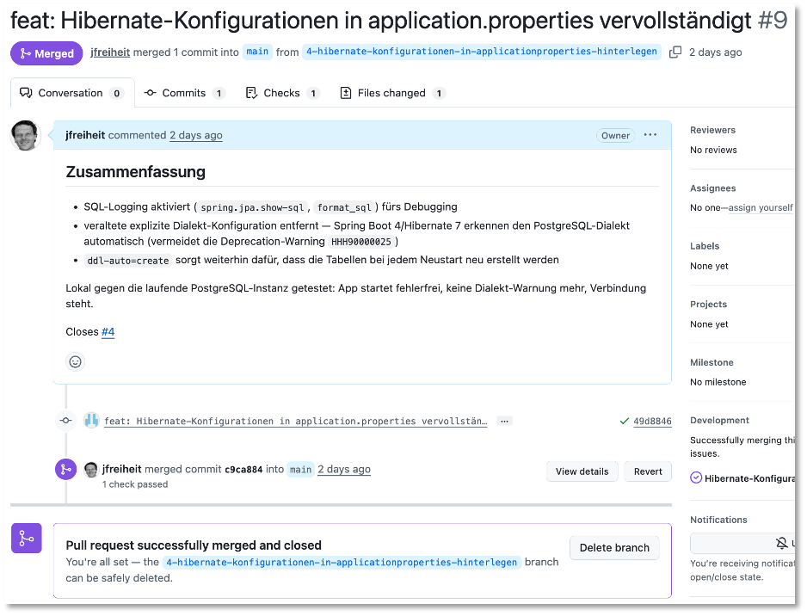The image size is (807, 616).
Task: Click the jfreiheit author name in comment header
Action: click(85, 135)
